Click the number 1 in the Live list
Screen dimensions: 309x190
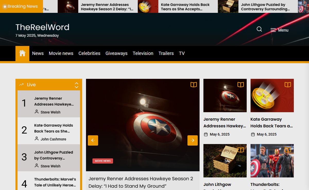[x=24, y=103]
